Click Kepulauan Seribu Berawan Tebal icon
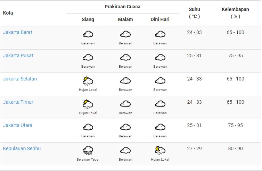This screenshot has height=171, width=262. click(x=88, y=151)
